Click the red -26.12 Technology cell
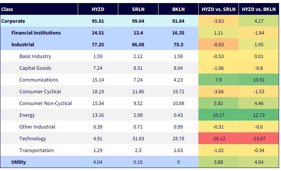Image resolution: width=281 pixels, height=171 pixels. pyautogui.click(x=218, y=138)
